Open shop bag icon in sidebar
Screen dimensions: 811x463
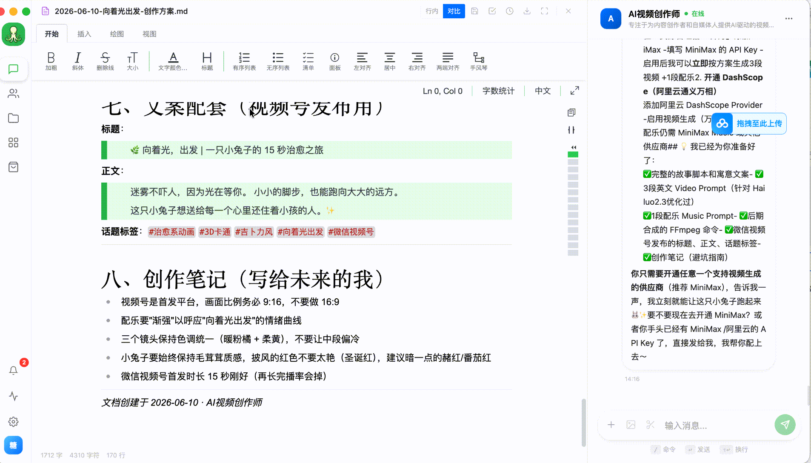click(x=14, y=167)
